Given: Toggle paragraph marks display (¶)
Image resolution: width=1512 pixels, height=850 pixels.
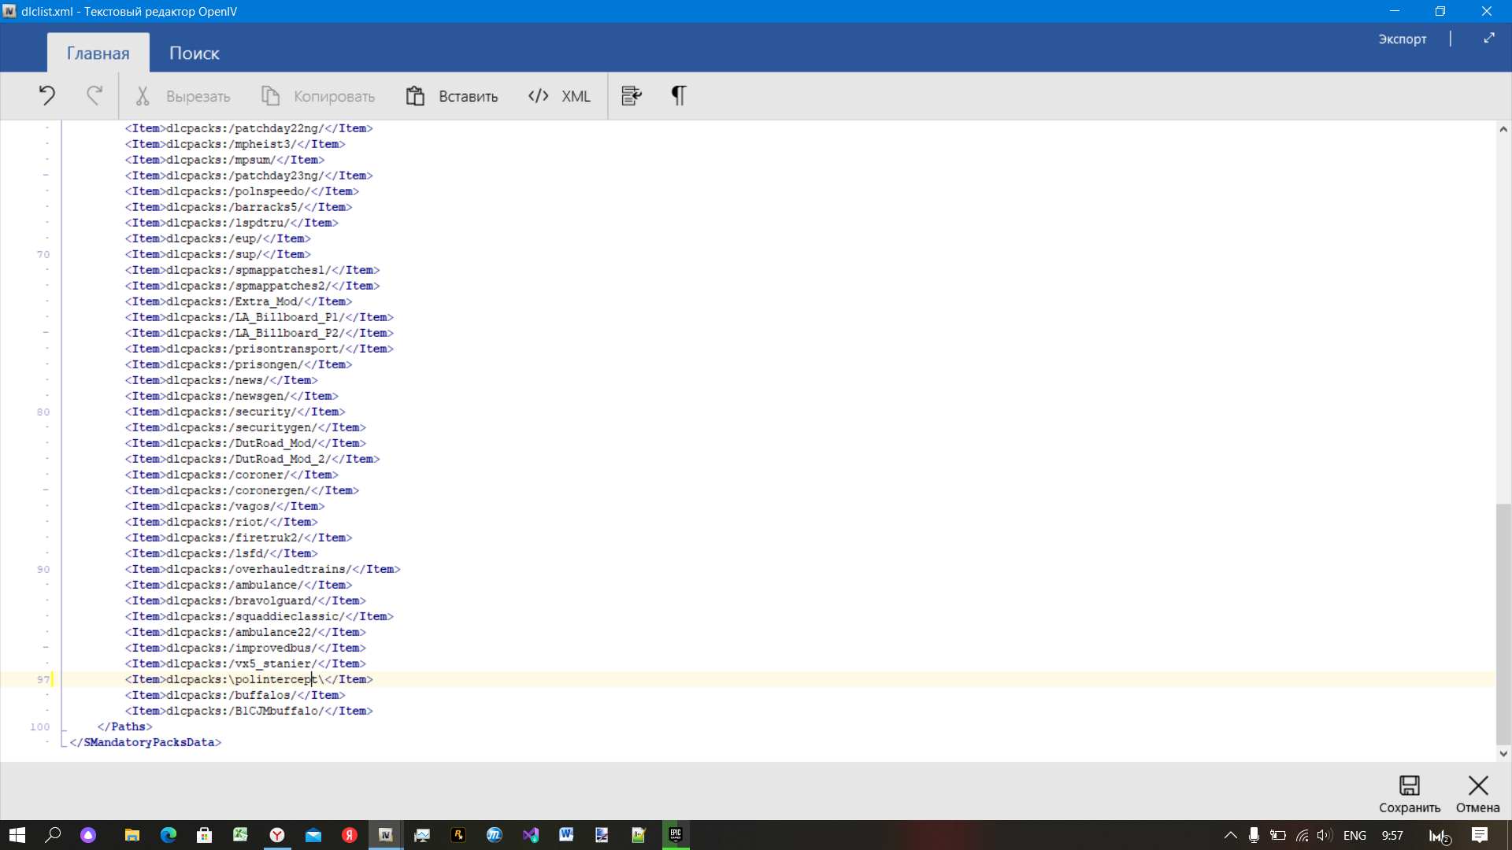Looking at the screenshot, I should pos(678,96).
